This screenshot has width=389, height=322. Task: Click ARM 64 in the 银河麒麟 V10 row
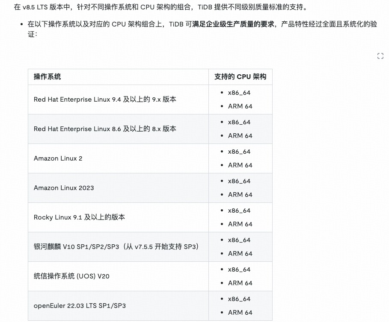[x=240, y=254]
